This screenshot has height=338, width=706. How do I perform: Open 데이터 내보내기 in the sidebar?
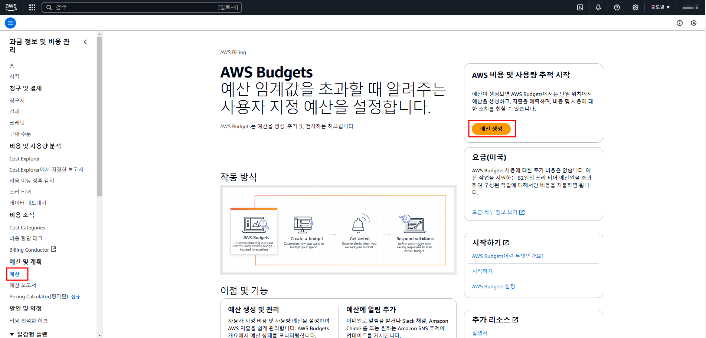pyautogui.click(x=28, y=203)
